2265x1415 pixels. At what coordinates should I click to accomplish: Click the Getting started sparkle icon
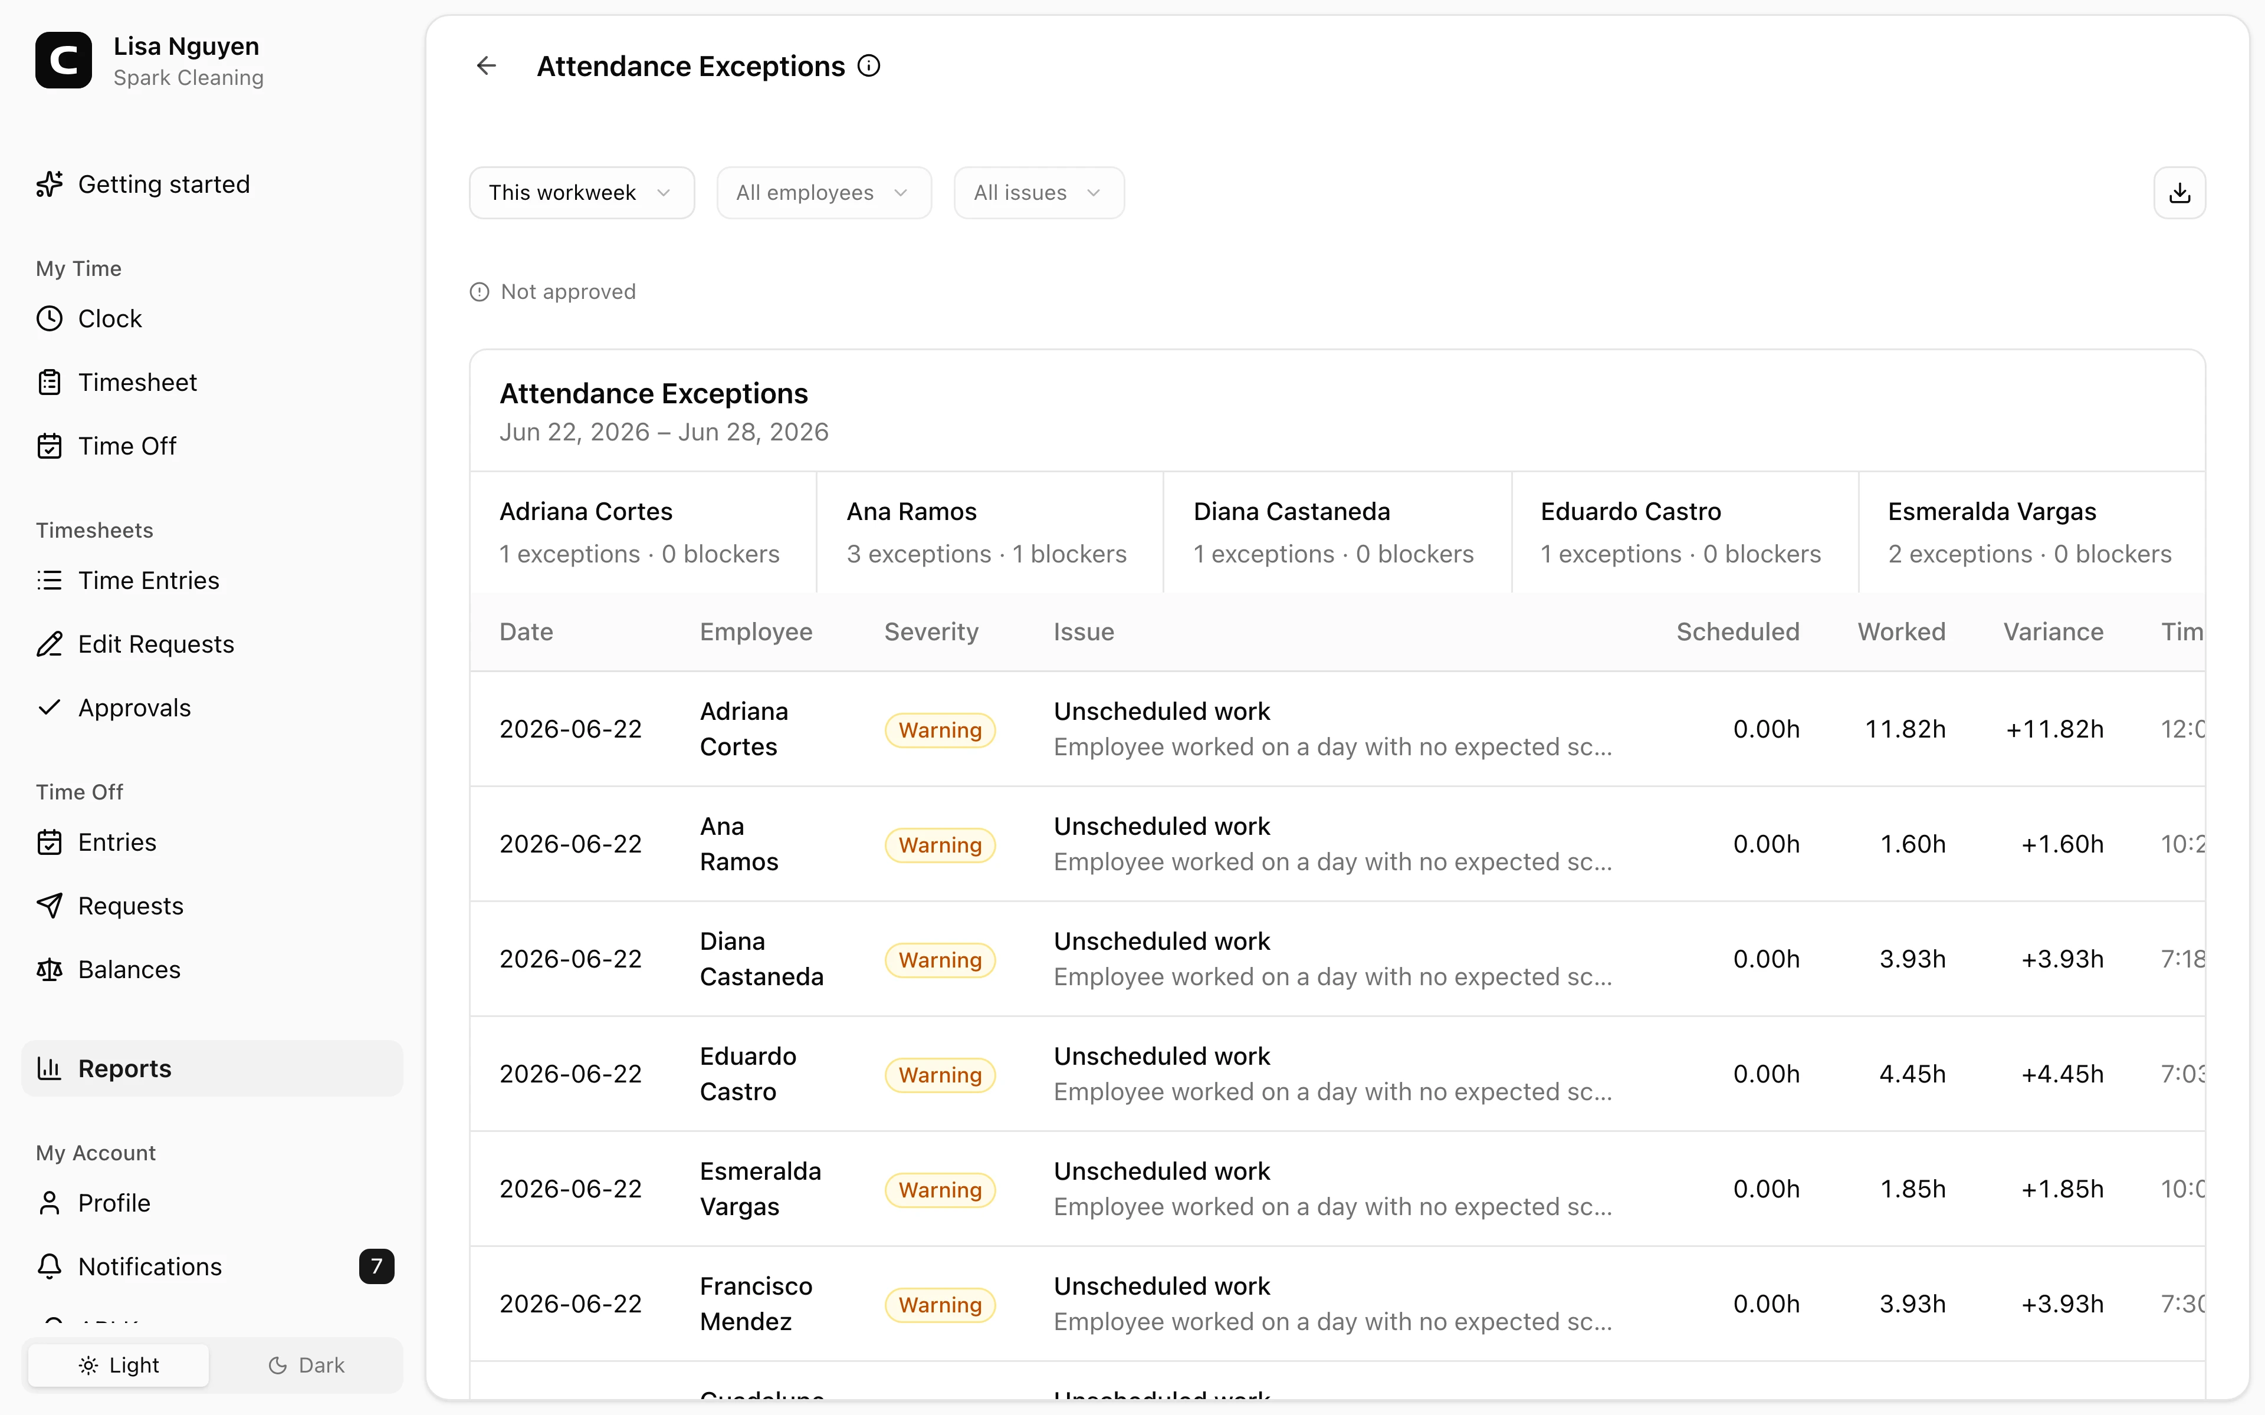click(50, 185)
